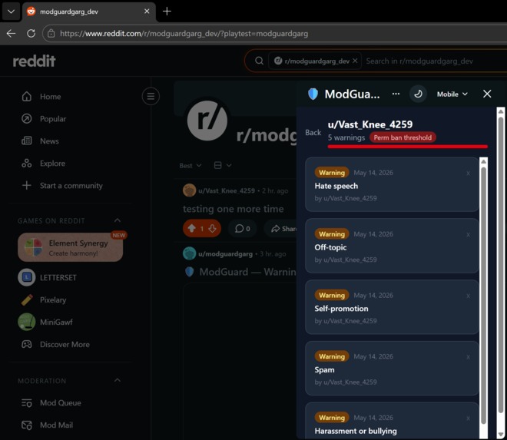This screenshot has width=507, height=440.
Task: Remove the Hate speech warning
Action: pyautogui.click(x=468, y=174)
